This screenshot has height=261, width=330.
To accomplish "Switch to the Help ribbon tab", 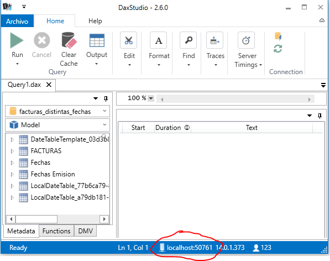I will [95, 21].
